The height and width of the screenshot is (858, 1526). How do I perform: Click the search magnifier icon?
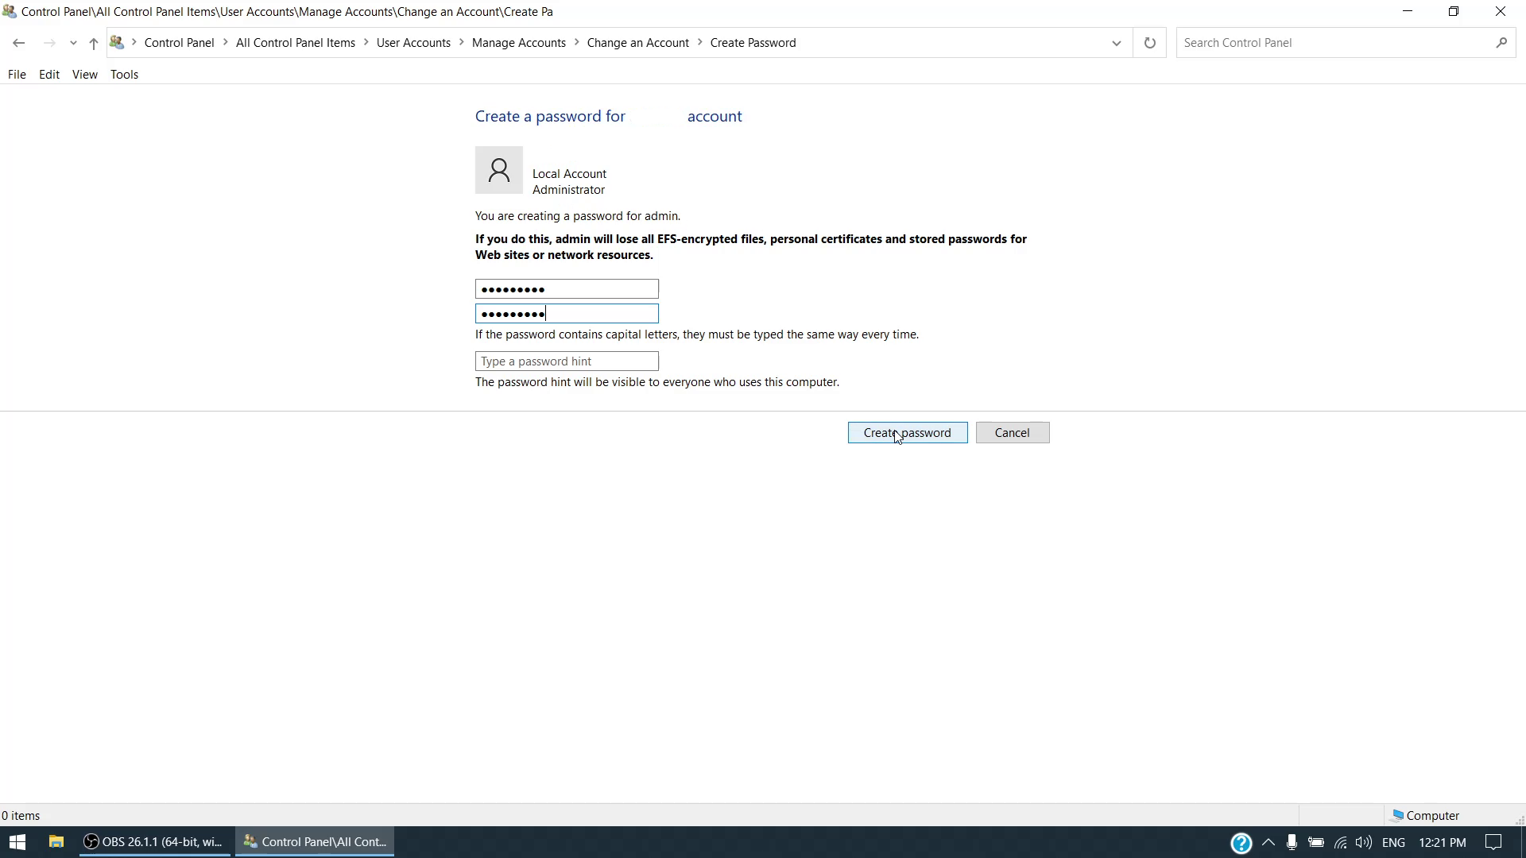tap(1501, 43)
